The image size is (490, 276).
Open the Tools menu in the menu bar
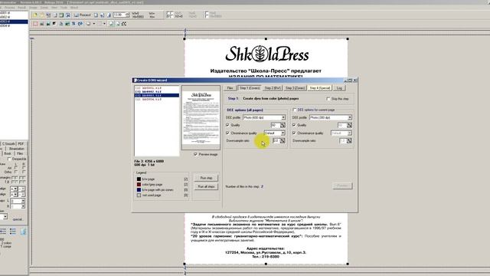64,7
